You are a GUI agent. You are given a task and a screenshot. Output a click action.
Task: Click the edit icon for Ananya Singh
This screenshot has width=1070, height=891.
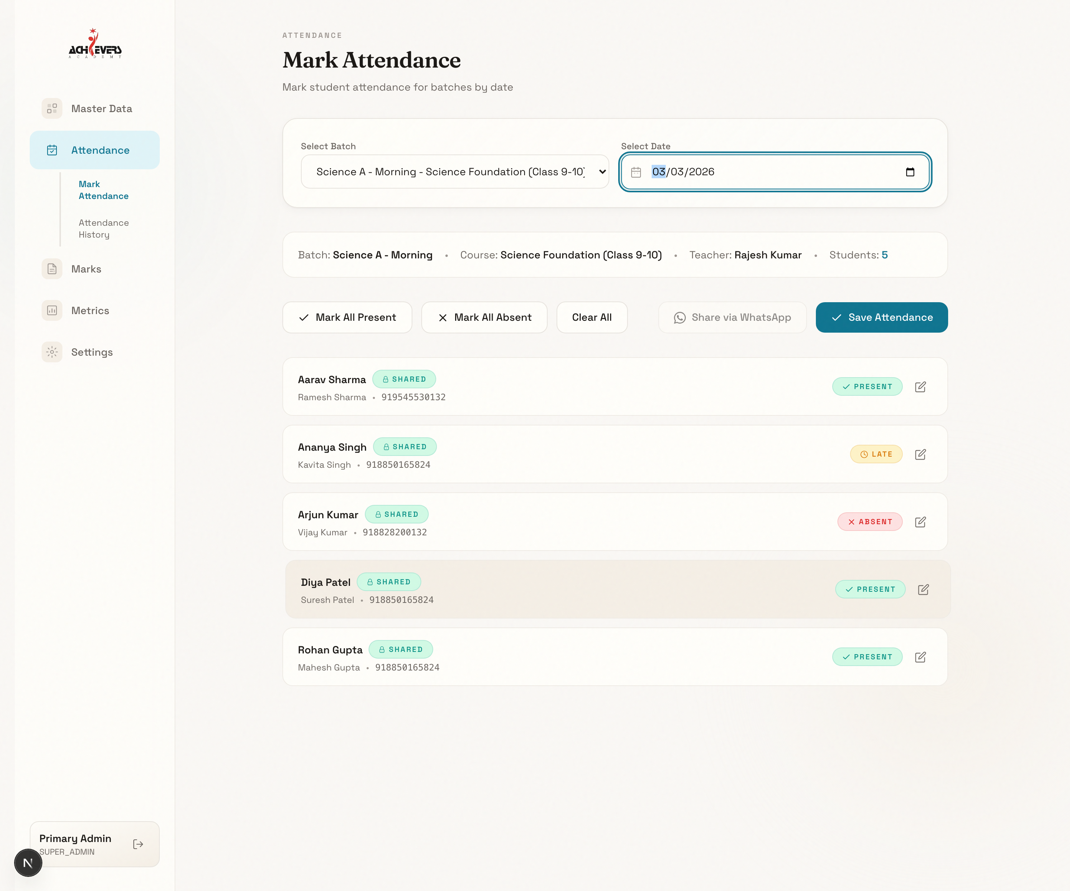[x=920, y=454]
